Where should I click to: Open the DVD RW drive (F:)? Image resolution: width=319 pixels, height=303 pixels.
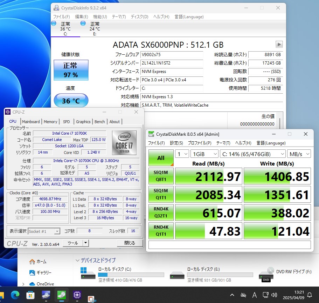click(x=285, y=275)
